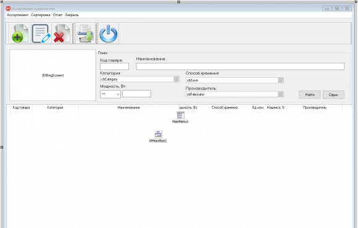Click the print report printer icon
The image size is (358, 228).
point(85,33)
